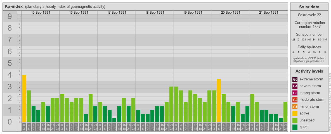Click the large 0 on the Kp axis
The height and width of the screenshot is (134, 331).
10,121
